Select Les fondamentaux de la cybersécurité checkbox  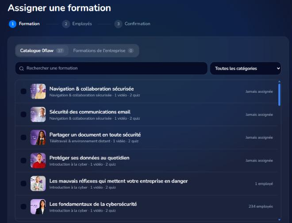click(x=23, y=207)
